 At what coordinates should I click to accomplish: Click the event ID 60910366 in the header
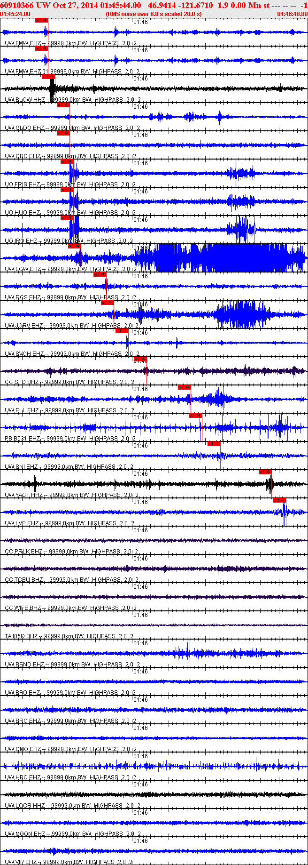(17, 5)
